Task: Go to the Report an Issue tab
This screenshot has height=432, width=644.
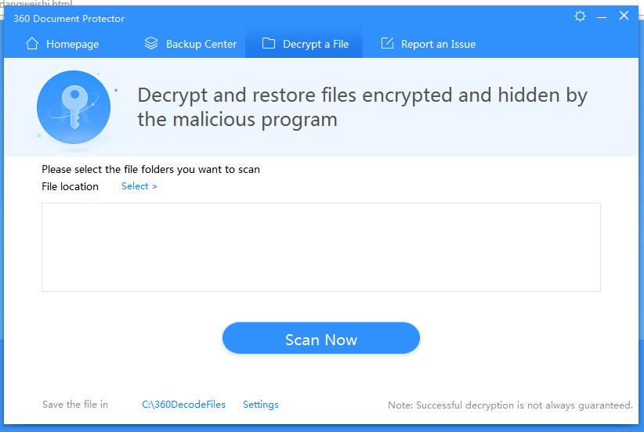Action: coord(429,44)
